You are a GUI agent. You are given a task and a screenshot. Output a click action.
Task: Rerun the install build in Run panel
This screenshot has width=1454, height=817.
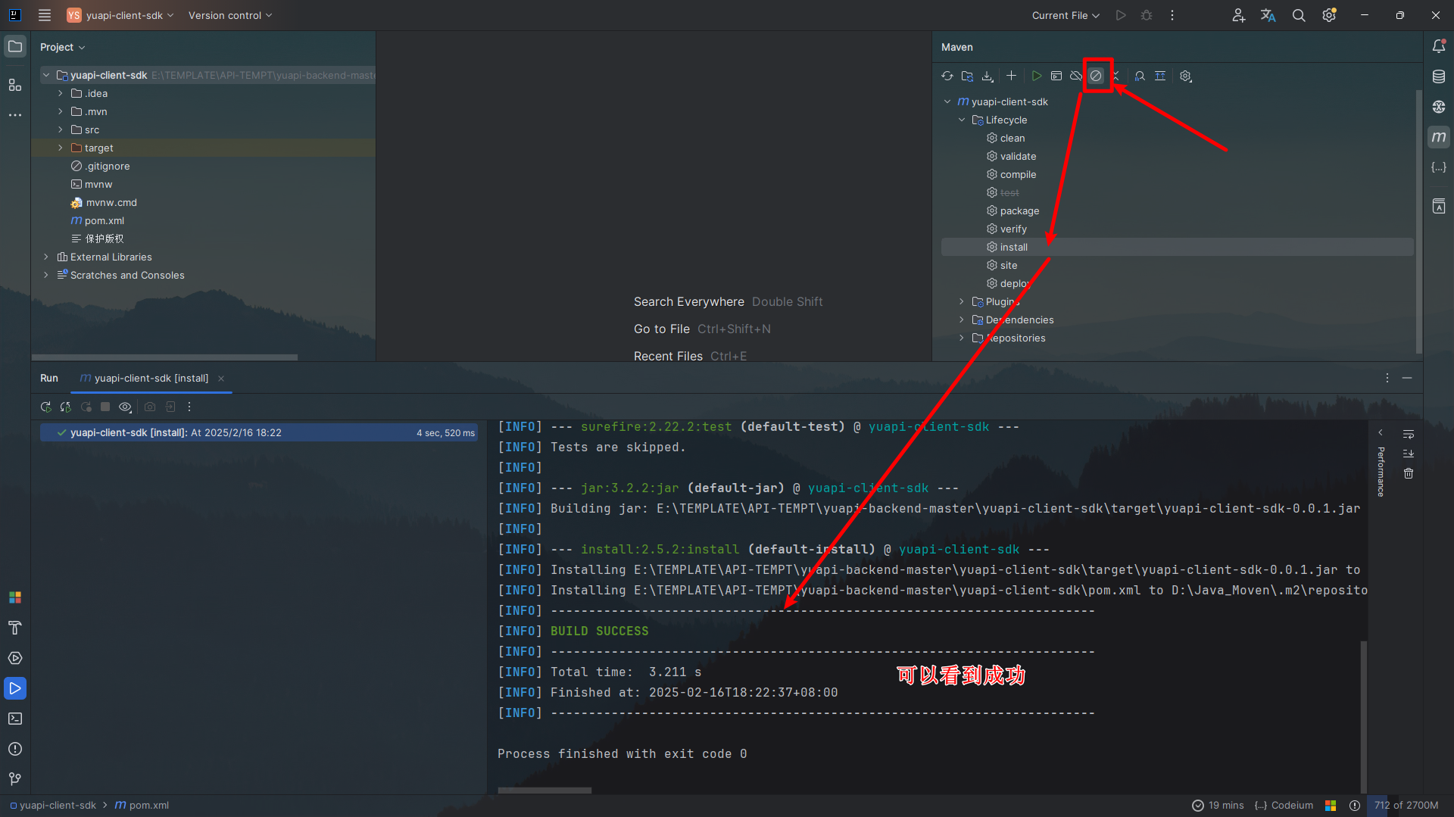(46, 407)
